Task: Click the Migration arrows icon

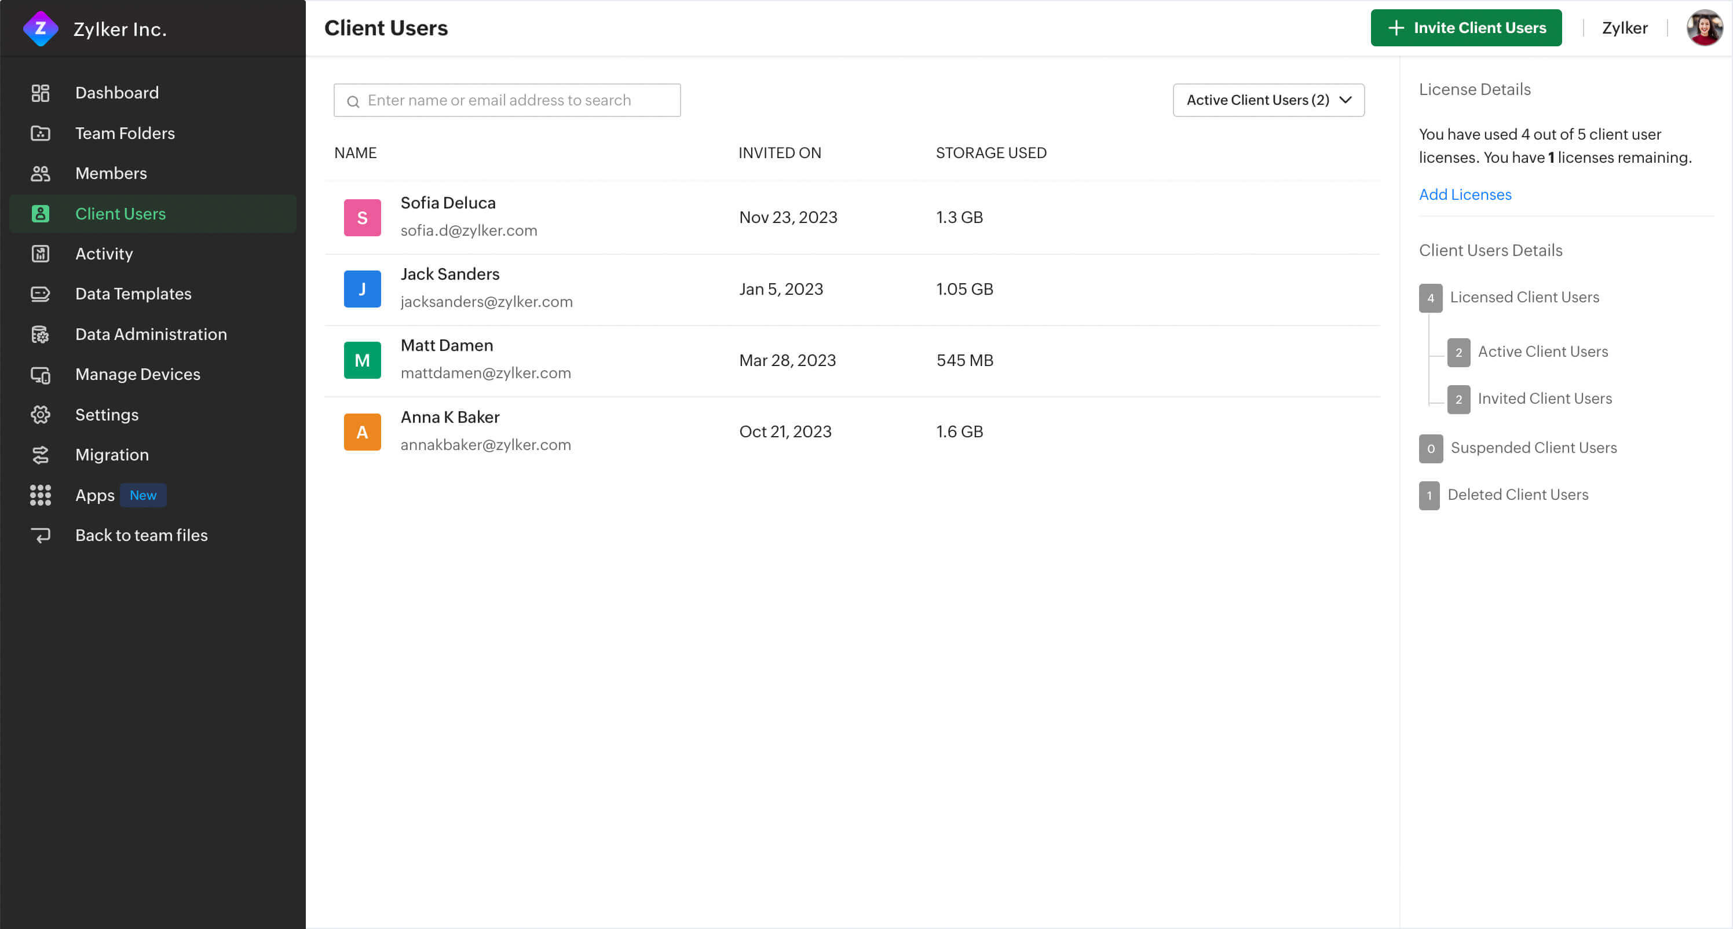Action: (41, 455)
